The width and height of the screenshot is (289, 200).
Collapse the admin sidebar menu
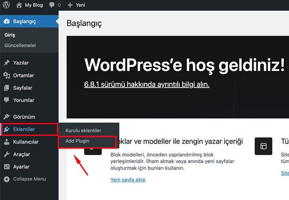29,179
